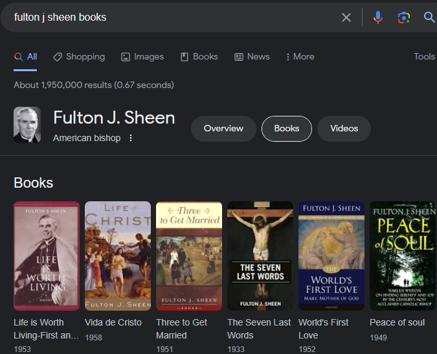Image resolution: width=437 pixels, height=354 pixels.
Task: Click the Three to Get Married title link
Action: coord(181,329)
